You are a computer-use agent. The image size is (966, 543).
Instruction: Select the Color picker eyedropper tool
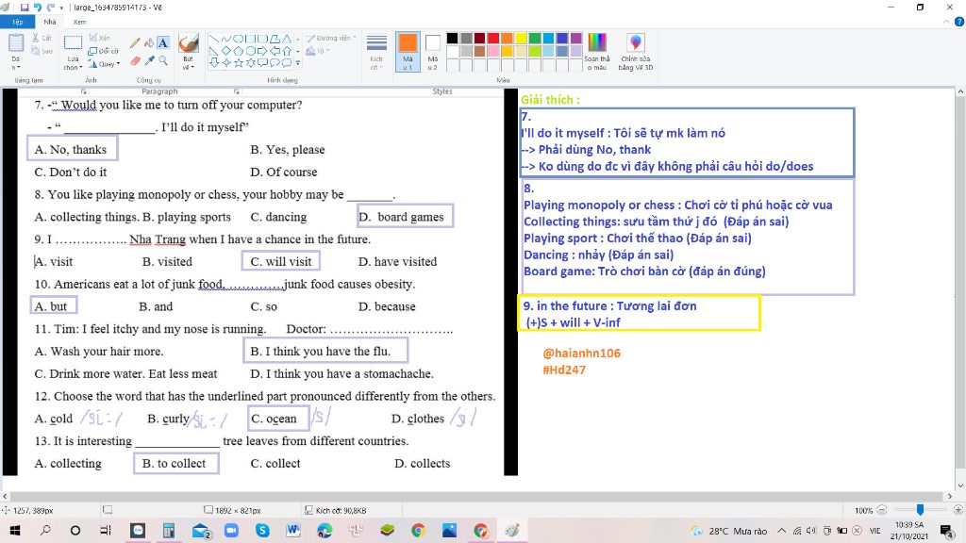click(x=149, y=60)
